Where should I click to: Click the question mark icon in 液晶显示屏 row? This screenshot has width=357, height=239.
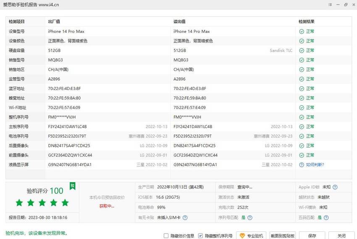(x=302, y=165)
